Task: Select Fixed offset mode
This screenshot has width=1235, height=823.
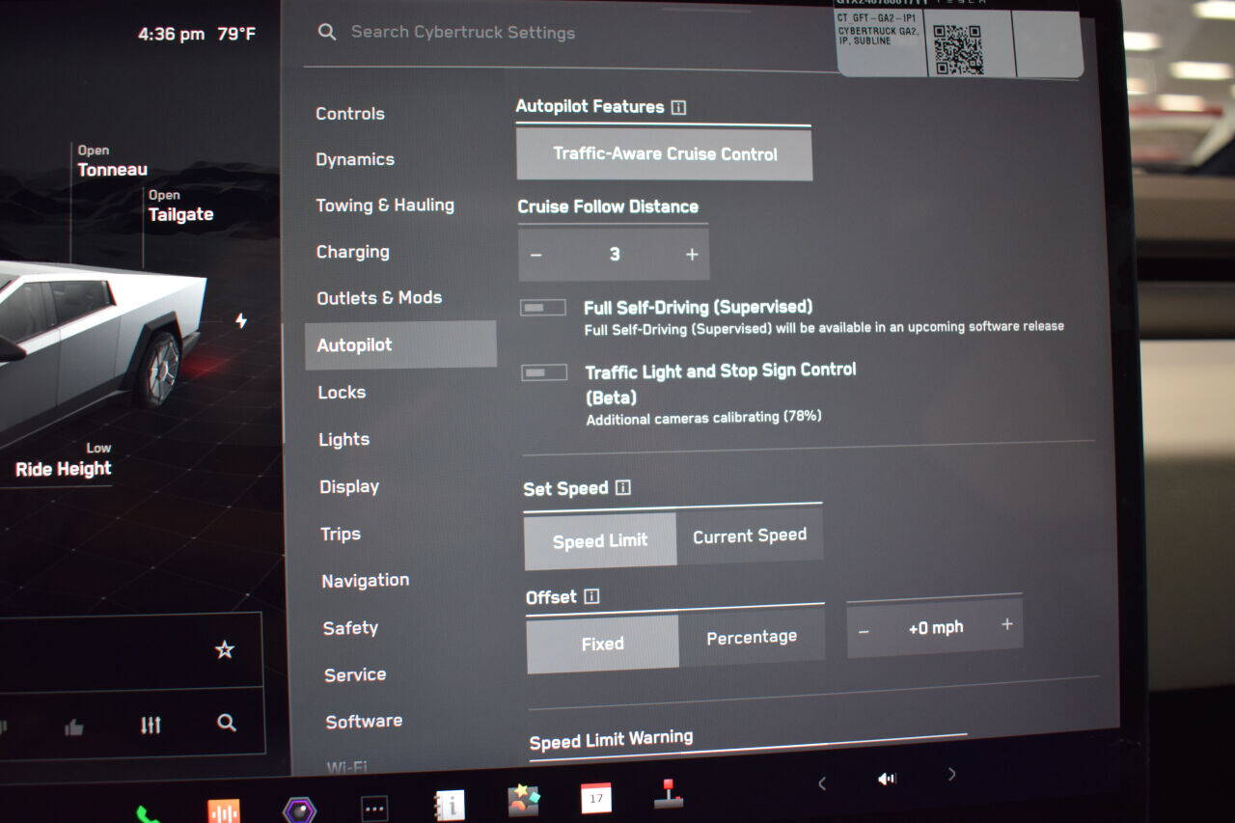Action: click(603, 644)
